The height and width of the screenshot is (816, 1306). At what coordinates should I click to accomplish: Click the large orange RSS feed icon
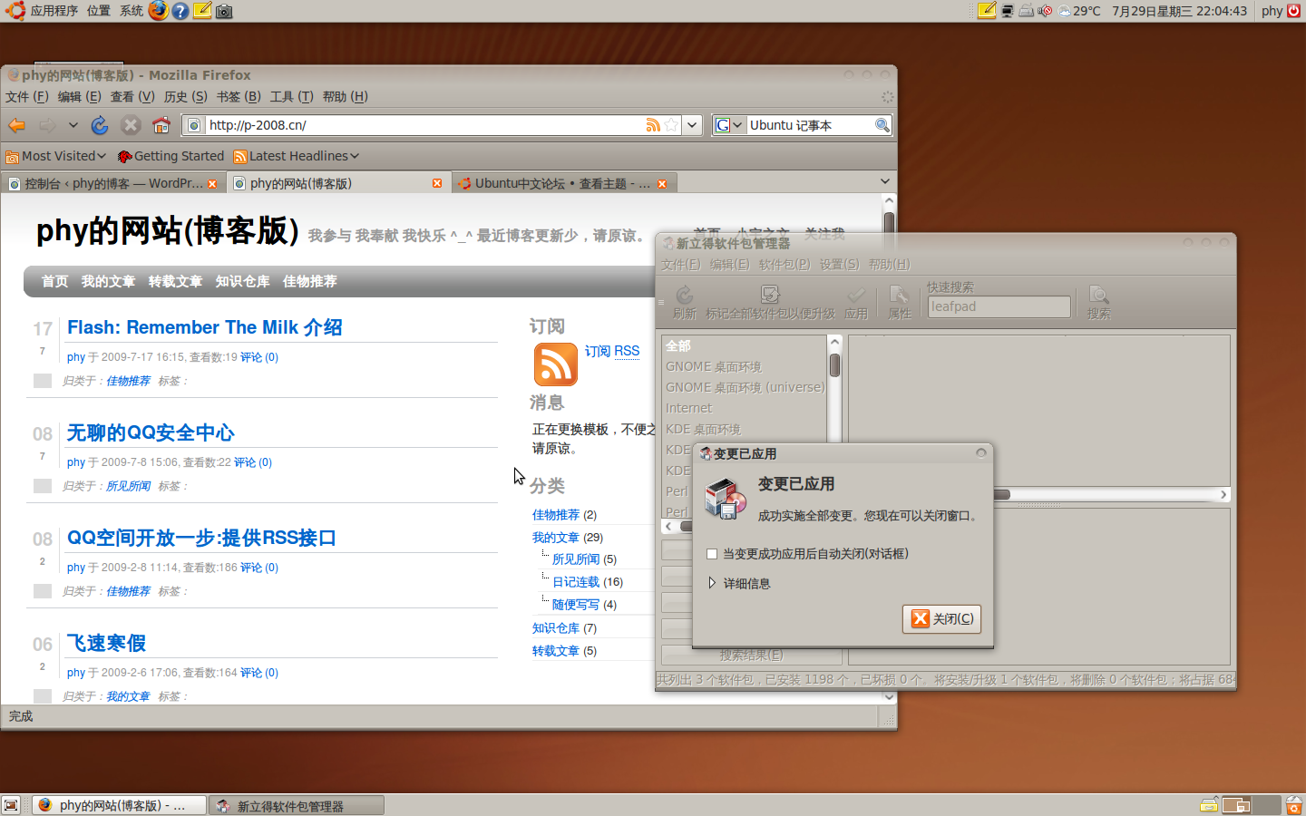[555, 364]
